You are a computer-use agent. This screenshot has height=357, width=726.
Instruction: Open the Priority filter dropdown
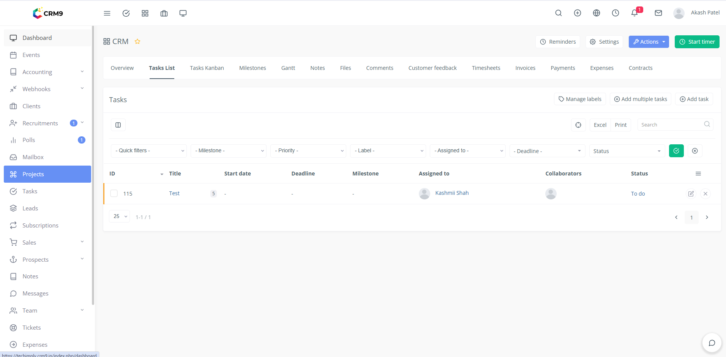pos(308,151)
